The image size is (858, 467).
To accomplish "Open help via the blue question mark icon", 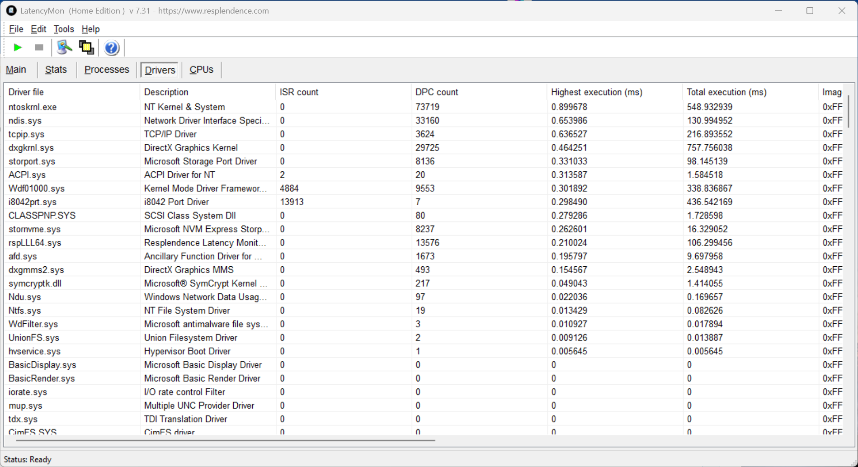I will [x=111, y=47].
